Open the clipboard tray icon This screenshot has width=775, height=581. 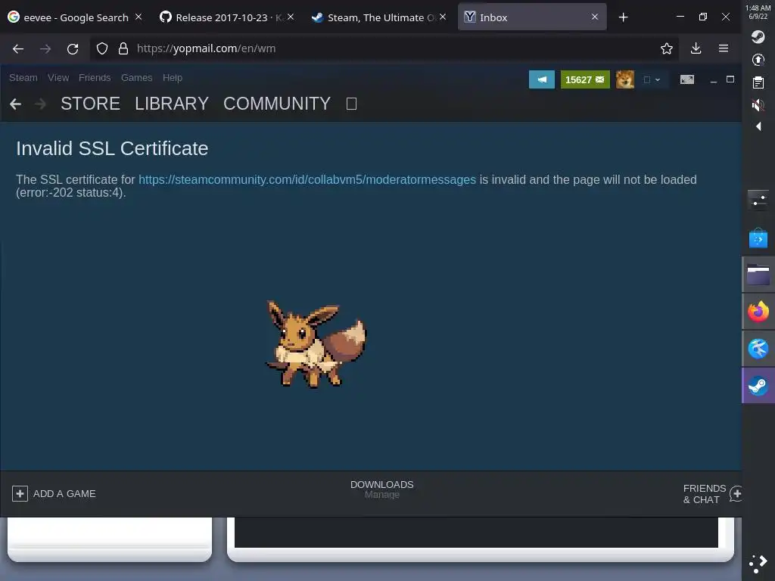pyautogui.click(x=758, y=82)
